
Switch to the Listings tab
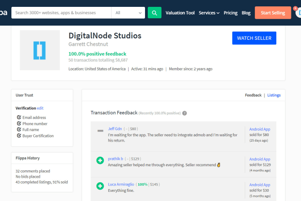click(274, 95)
